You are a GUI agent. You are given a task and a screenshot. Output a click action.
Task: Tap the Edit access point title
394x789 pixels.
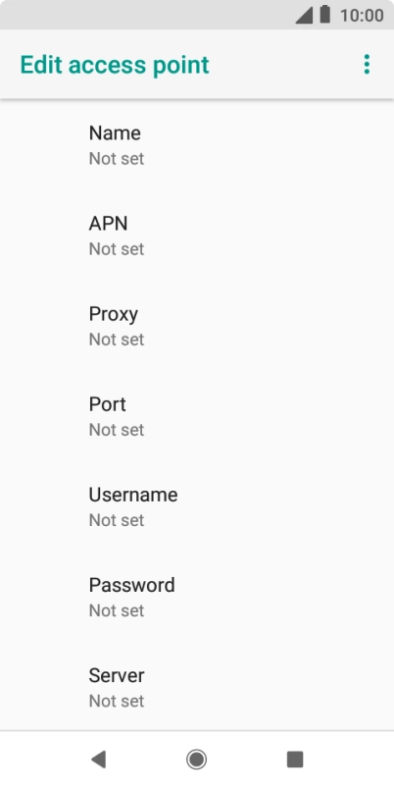pos(115,66)
